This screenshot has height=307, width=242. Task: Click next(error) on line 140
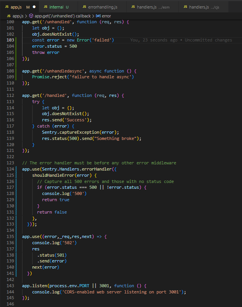[46, 267]
